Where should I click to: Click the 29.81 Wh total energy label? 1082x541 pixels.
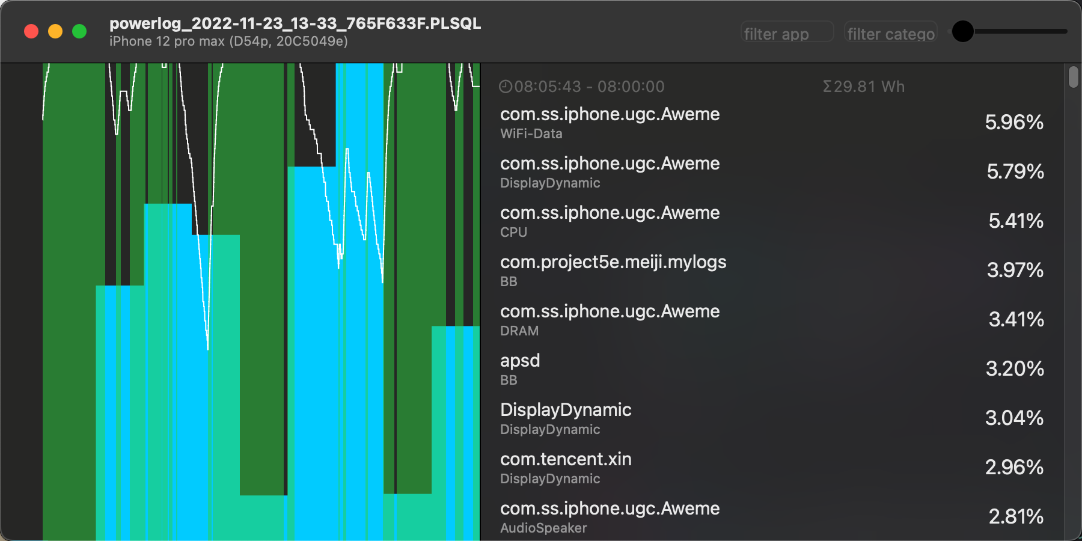[x=864, y=87]
